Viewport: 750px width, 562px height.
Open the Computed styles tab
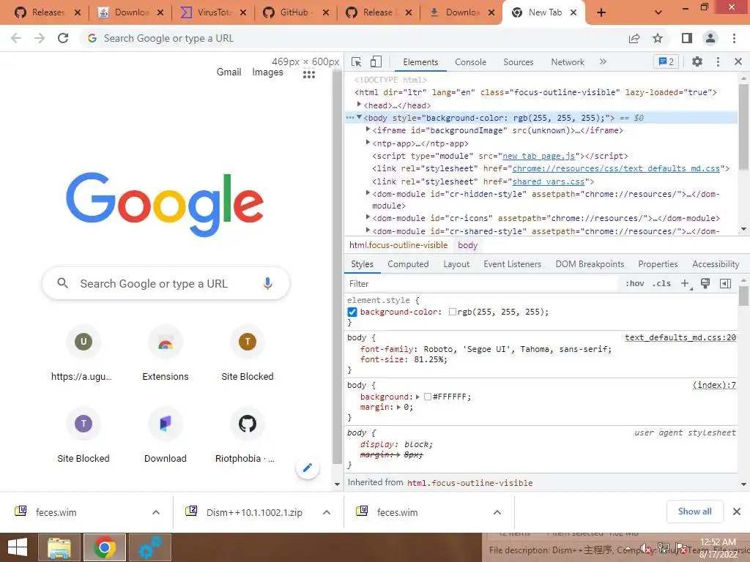[408, 264]
